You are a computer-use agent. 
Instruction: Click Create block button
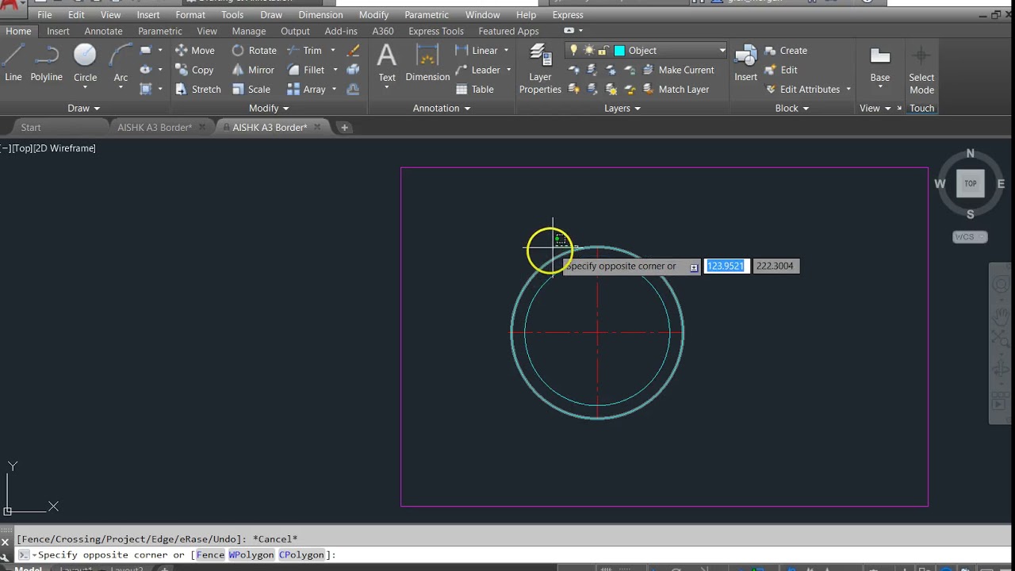[786, 50]
